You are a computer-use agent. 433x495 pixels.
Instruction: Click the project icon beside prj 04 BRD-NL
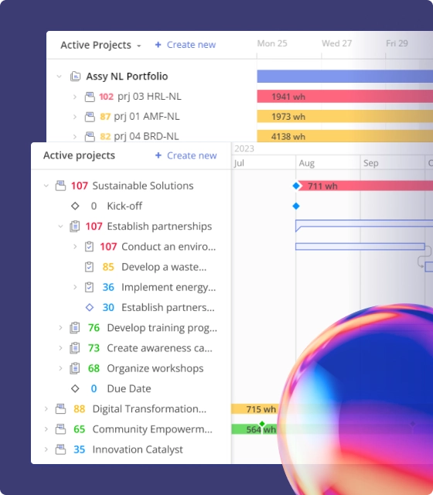pos(90,137)
